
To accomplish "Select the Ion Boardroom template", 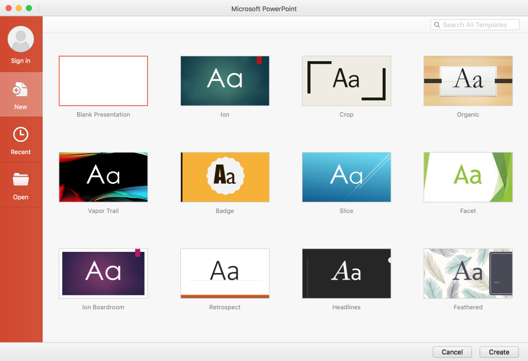I will pos(103,273).
